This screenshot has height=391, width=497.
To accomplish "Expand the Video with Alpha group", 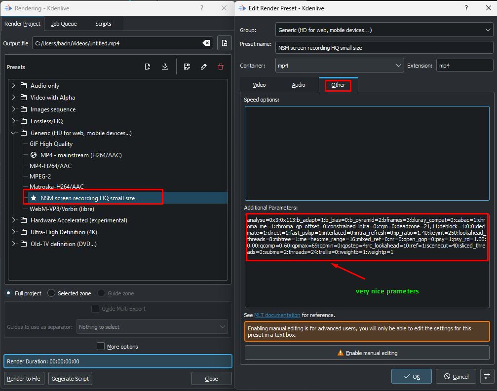I will (x=14, y=98).
